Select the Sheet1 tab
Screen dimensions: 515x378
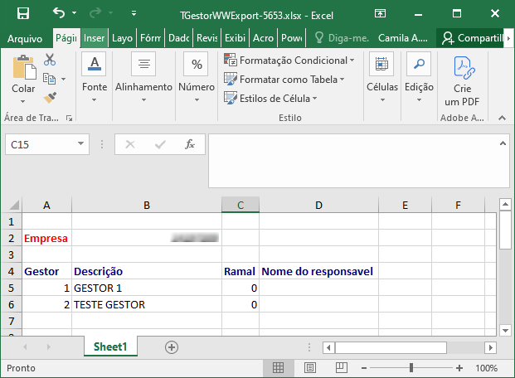110,346
